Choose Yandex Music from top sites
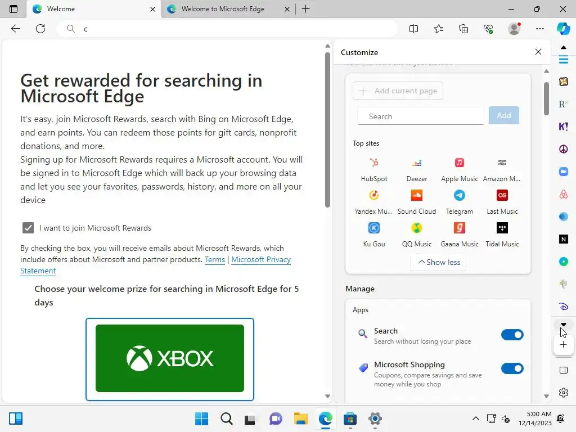This screenshot has height=432, width=576. [x=374, y=202]
